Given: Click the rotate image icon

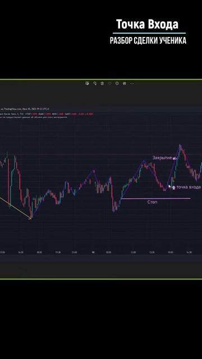Looking at the screenshot, I should pos(95,84).
